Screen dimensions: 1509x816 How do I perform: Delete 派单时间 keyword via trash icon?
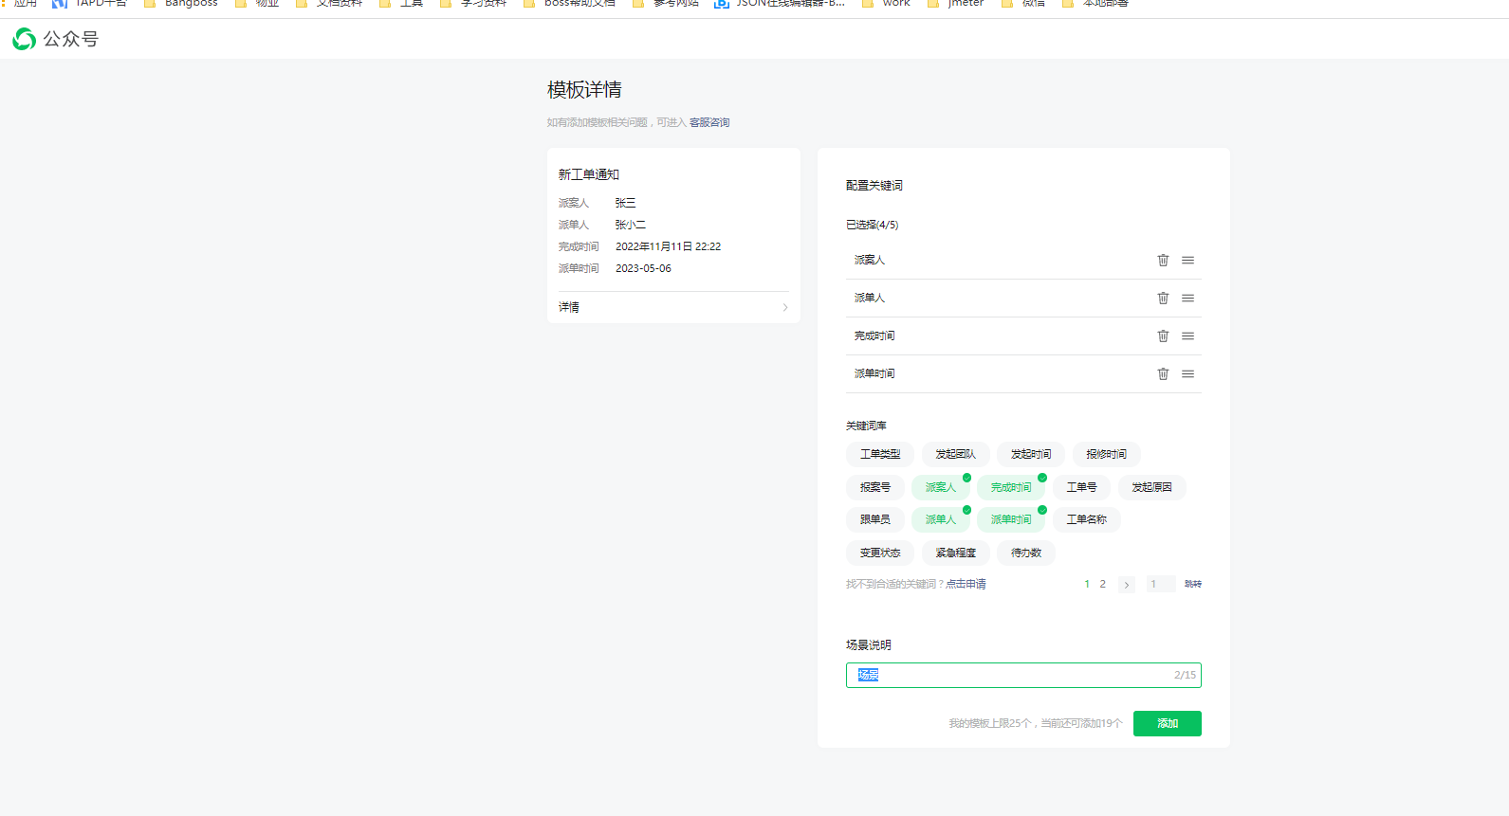coord(1163,373)
